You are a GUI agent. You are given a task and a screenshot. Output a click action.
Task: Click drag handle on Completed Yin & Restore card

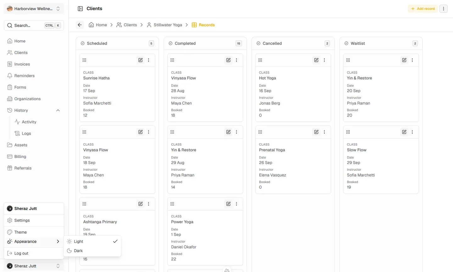172,132
